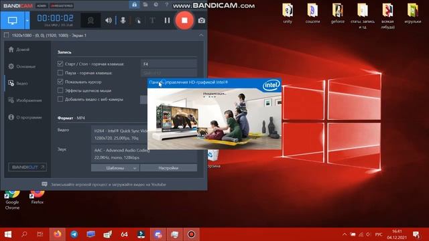Pause the recording
Viewport: 429px width, 241px height.
(x=167, y=21)
